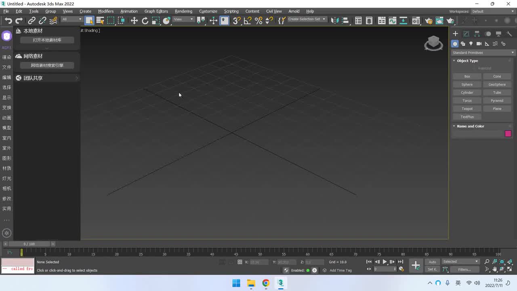This screenshot has width=517, height=291.
Task: Open the Rendering menu
Action: pos(183,11)
